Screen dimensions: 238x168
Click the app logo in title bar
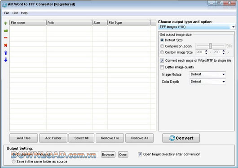[4, 4]
